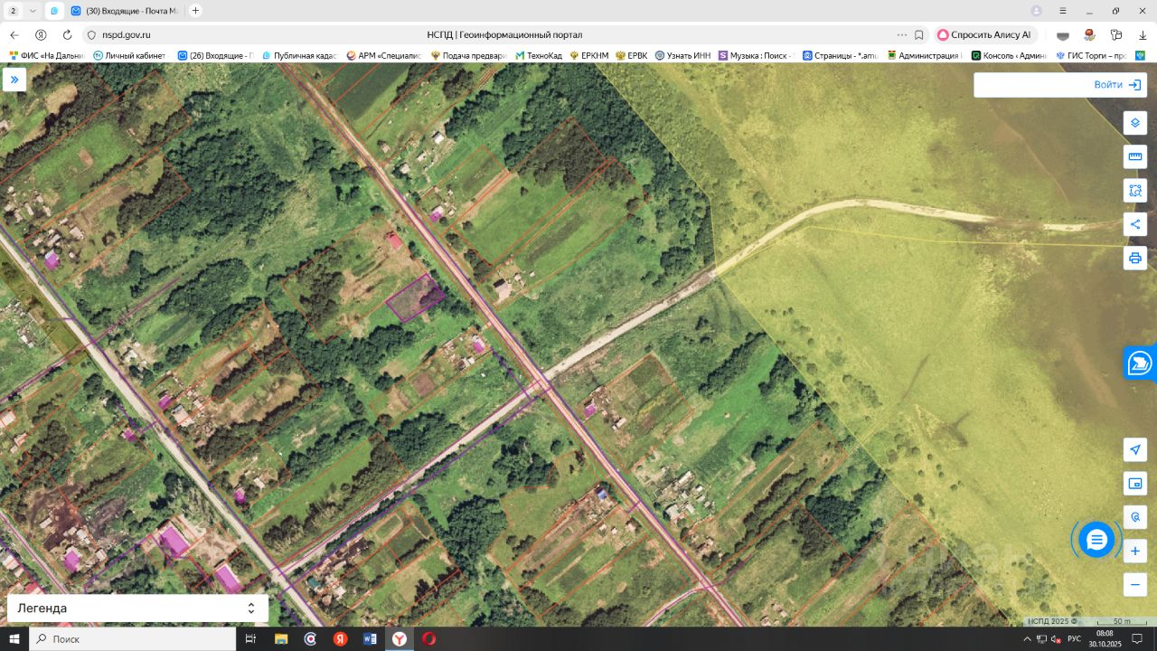Viewport: 1157px width, 651px height.
Task: Open the overview mini-map button
Action: tap(1135, 484)
